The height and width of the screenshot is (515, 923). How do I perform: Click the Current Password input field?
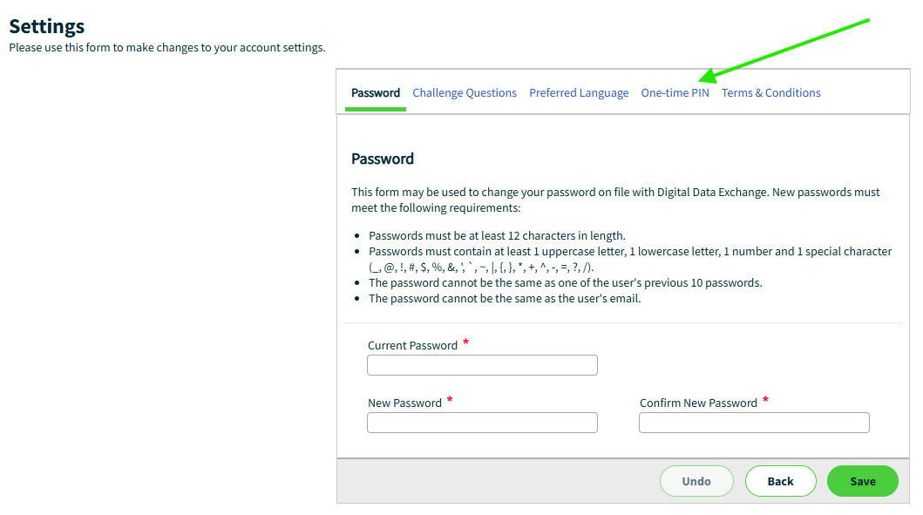pyautogui.click(x=482, y=365)
